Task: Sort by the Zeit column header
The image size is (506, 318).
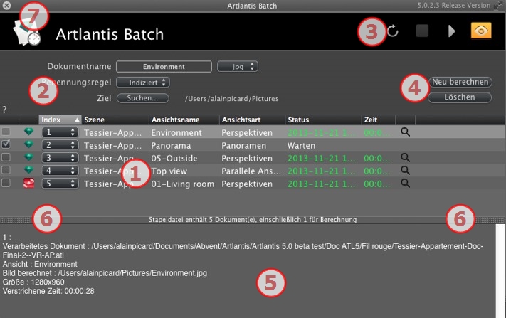Action: (x=378, y=120)
